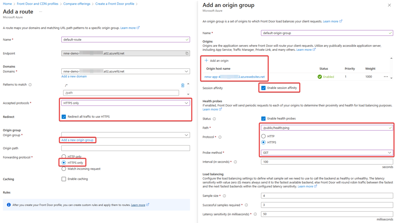401x223 pixels.
Task: Click the /path pattern input field
Action: tap(121, 93)
